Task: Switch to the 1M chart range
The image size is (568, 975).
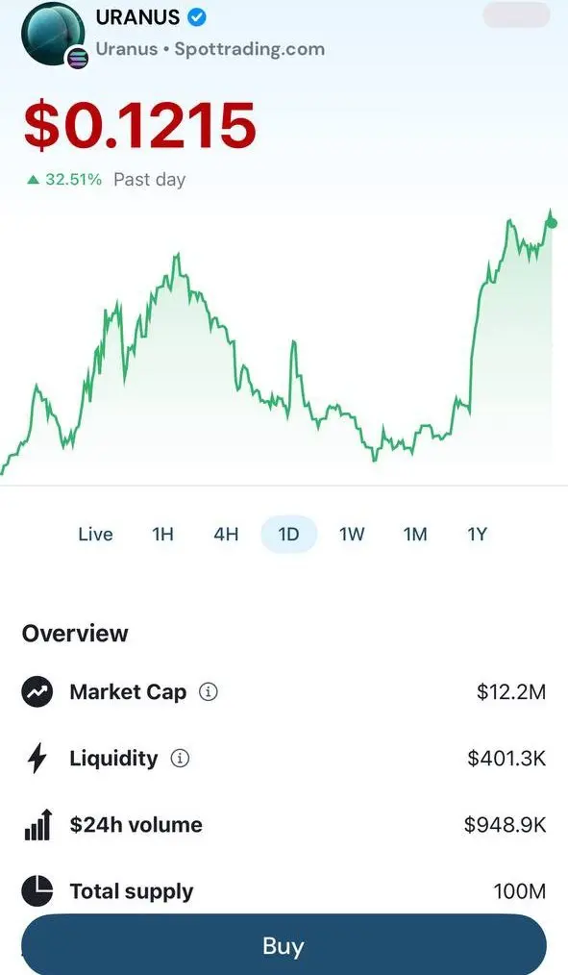Action: (415, 535)
